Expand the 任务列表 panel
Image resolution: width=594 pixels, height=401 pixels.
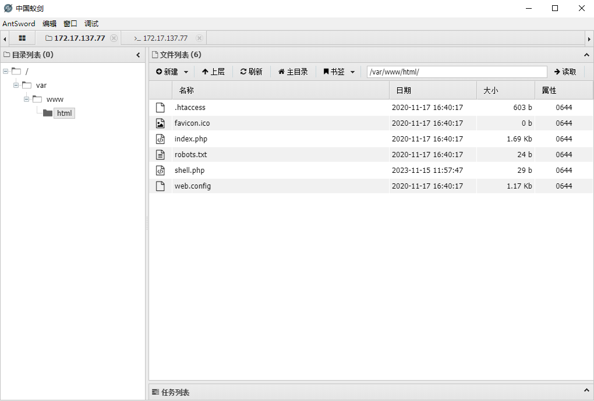587,390
